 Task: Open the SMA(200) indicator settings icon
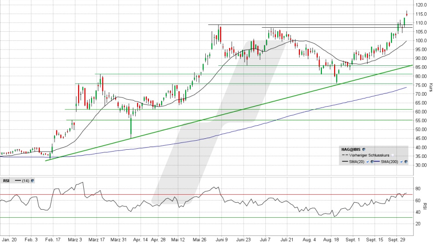pyautogui.click(x=406, y=162)
